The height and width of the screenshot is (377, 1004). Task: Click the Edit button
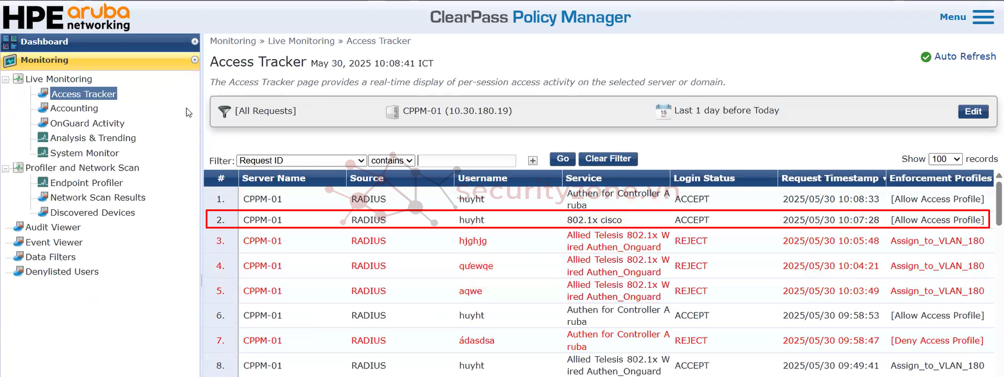(973, 111)
